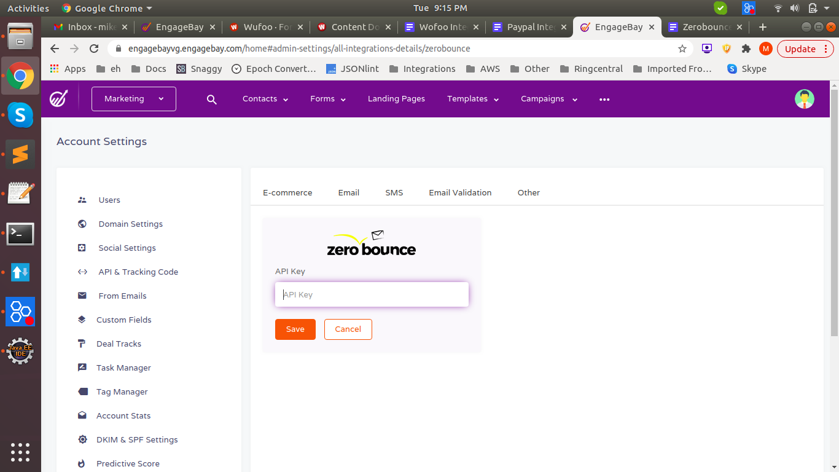Screen dimensions: 839x472
Task: Open the Marketing module dropdown
Action: point(134,99)
